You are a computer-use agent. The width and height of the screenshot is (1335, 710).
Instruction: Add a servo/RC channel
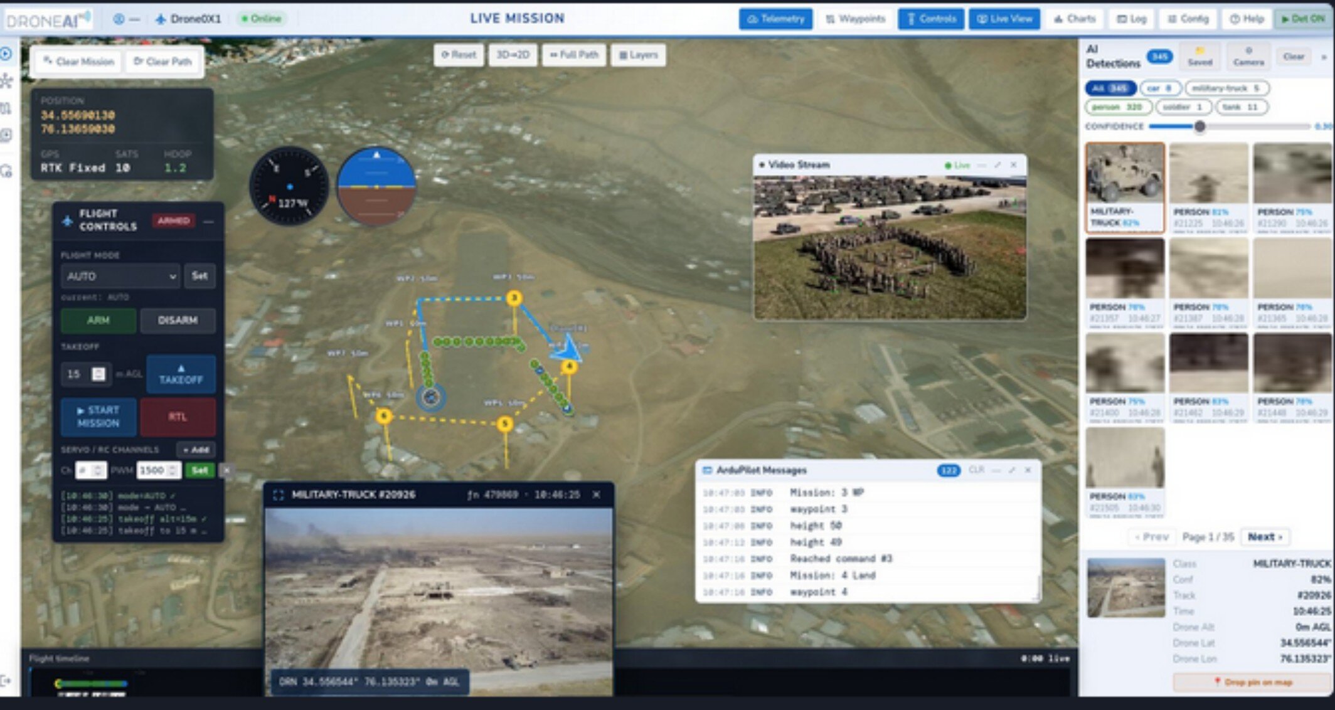pyautogui.click(x=196, y=450)
